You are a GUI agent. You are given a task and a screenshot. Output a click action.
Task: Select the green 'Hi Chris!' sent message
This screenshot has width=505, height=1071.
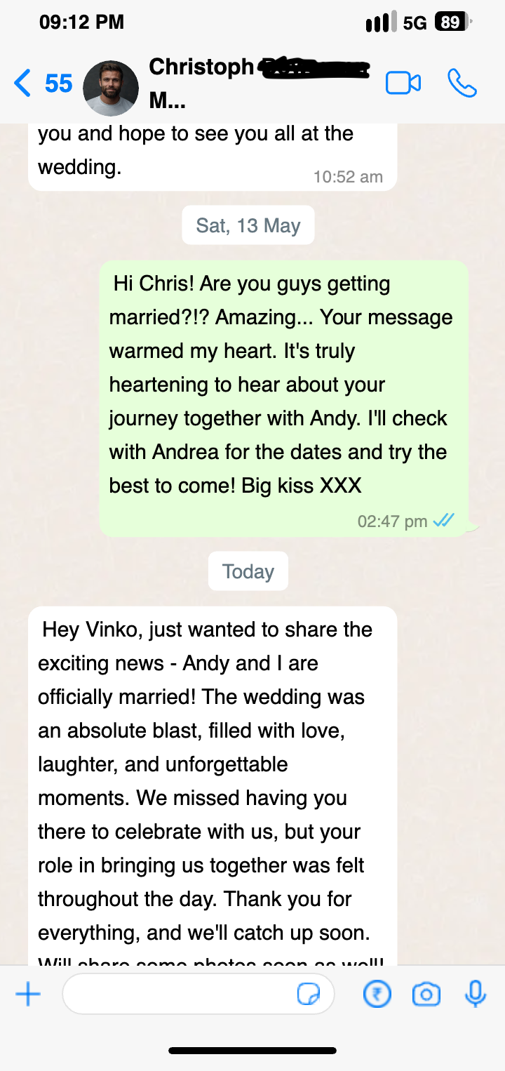(283, 399)
